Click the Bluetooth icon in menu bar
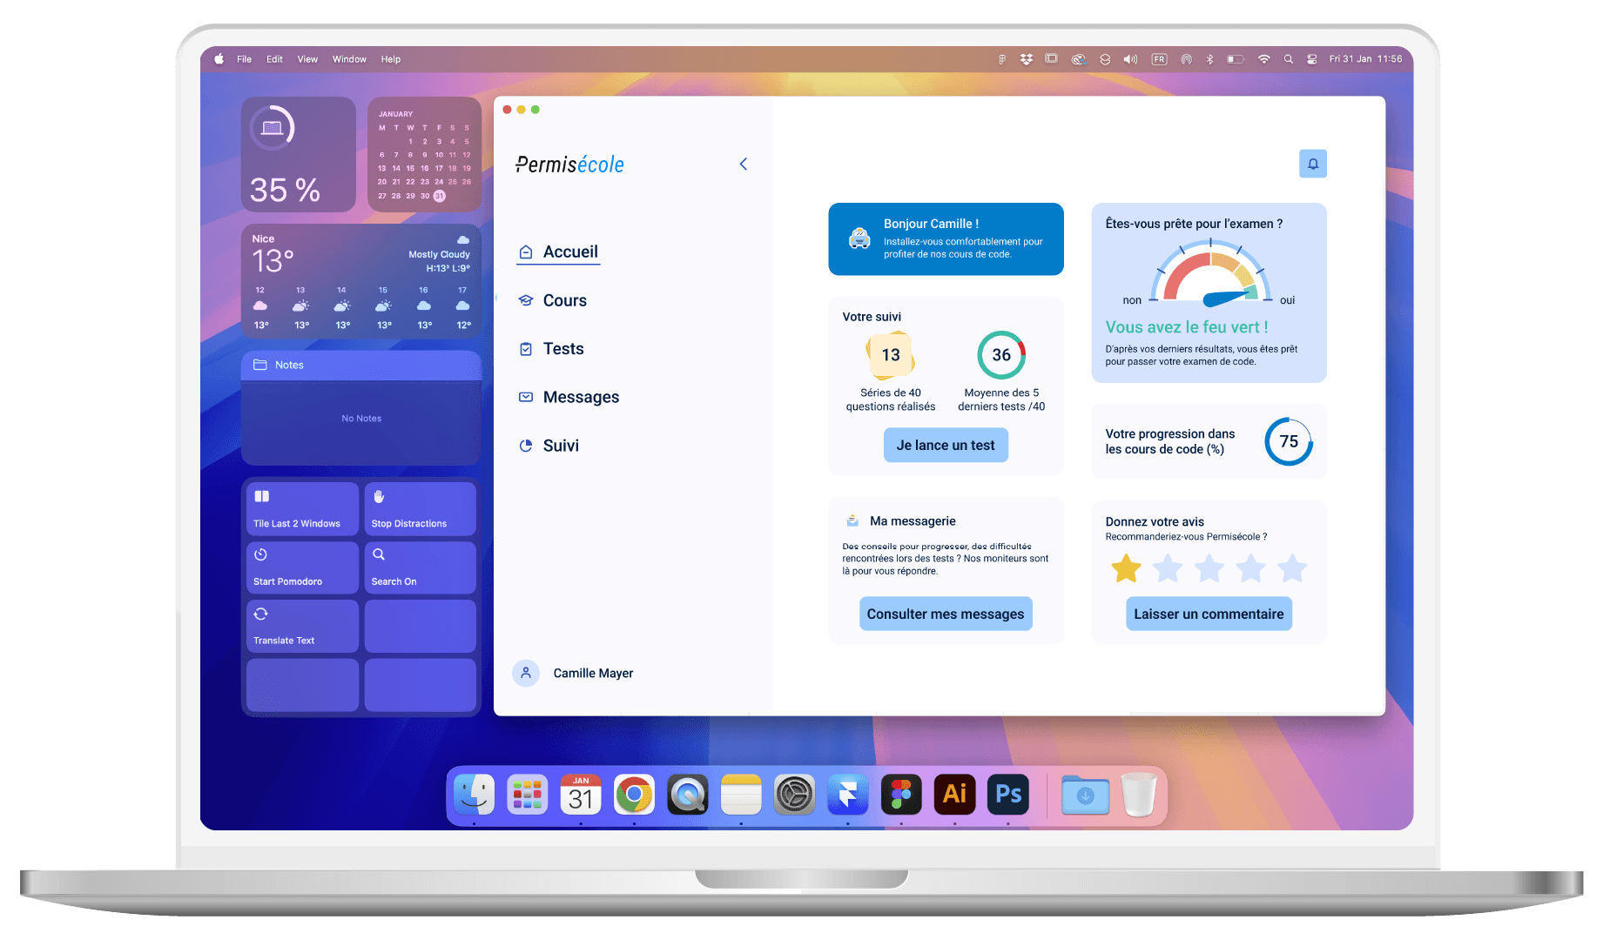Viewport: 1603px width, 940px height. click(x=1209, y=59)
